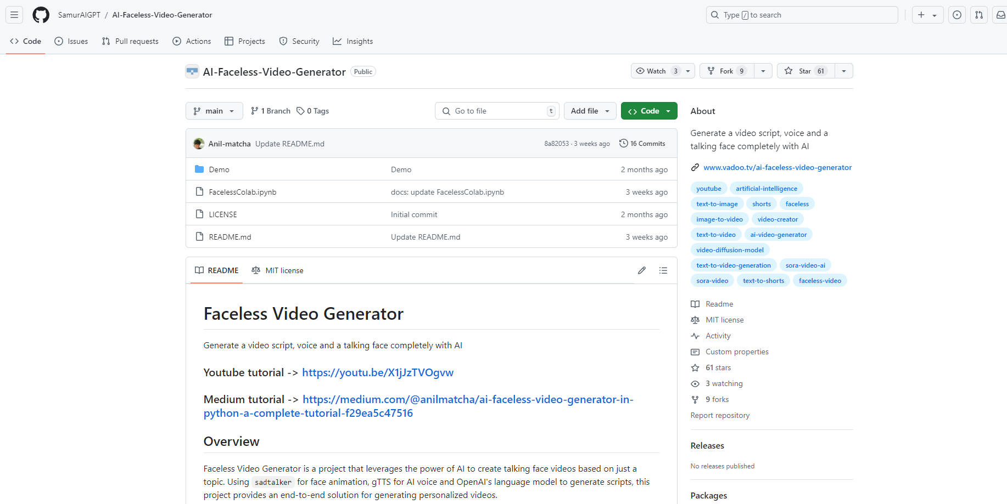The height and width of the screenshot is (504, 1007).
Task: Toggle the Watch settings dropdown
Action: click(687, 71)
